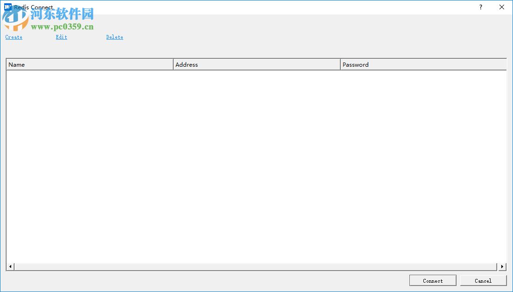Click the Delete link
The width and height of the screenshot is (513, 292).
pos(114,37)
